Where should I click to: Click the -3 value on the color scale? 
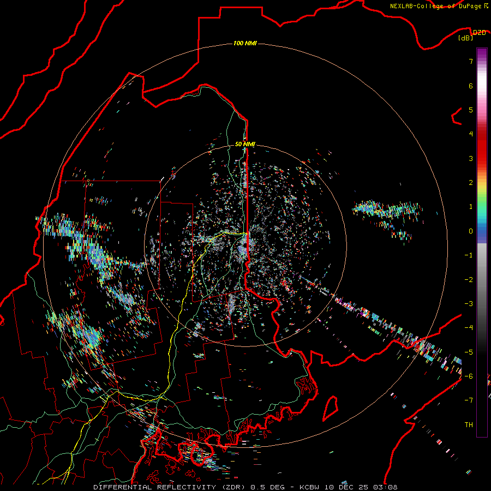(x=469, y=304)
